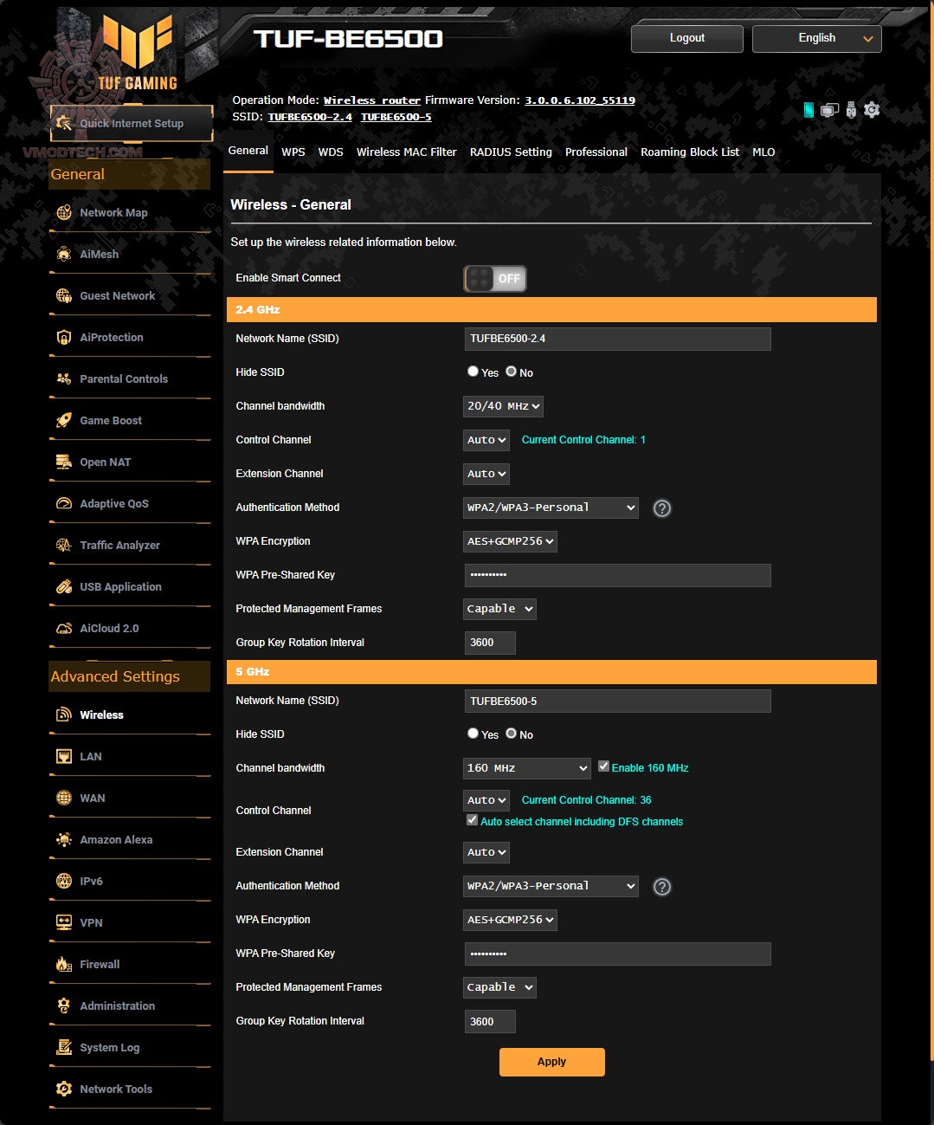Open Traffic Analyzer icon
The width and height of the screenshot is (934, 1125).
64,545
